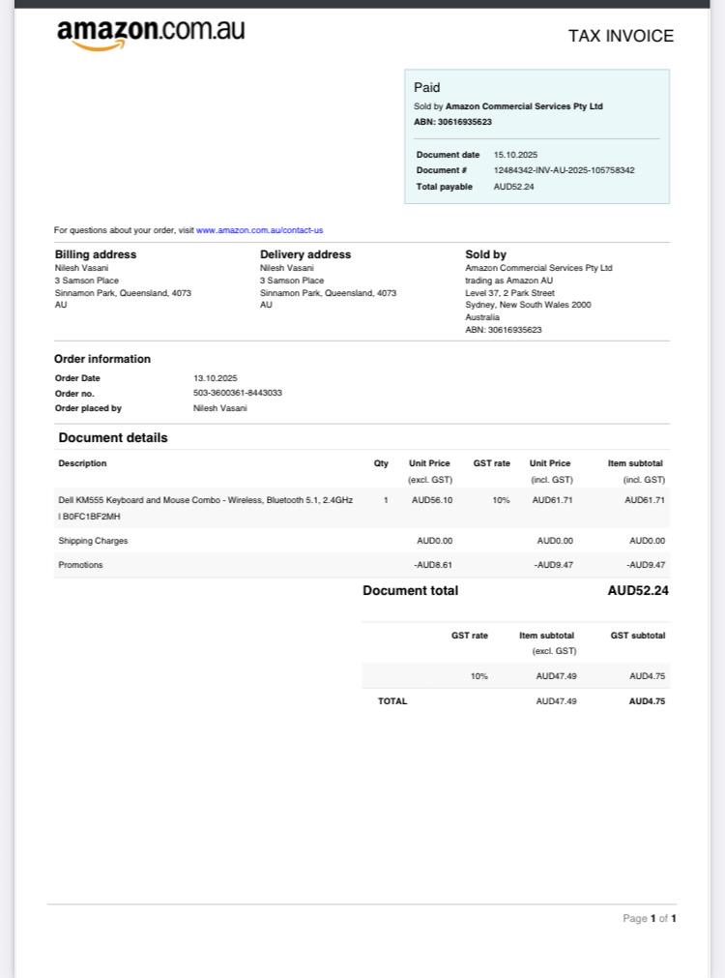Click the Promotions row label
The height and width of the screenshot is (978, 725).
click(80, 565)
